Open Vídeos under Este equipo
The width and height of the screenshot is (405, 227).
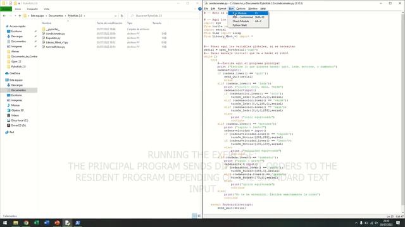click(x=15, y=115)
